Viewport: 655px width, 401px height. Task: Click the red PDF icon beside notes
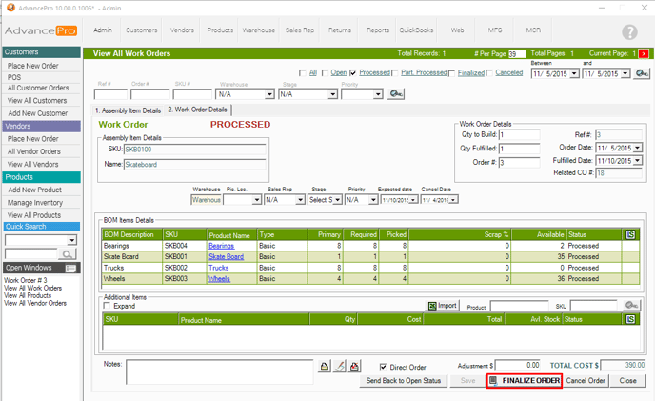(355, 367)
